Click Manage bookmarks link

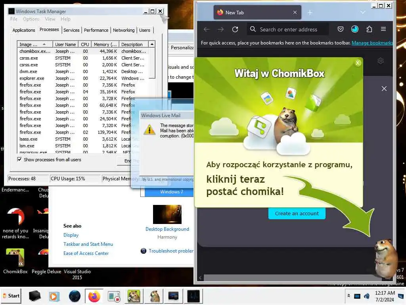[372, 43]
